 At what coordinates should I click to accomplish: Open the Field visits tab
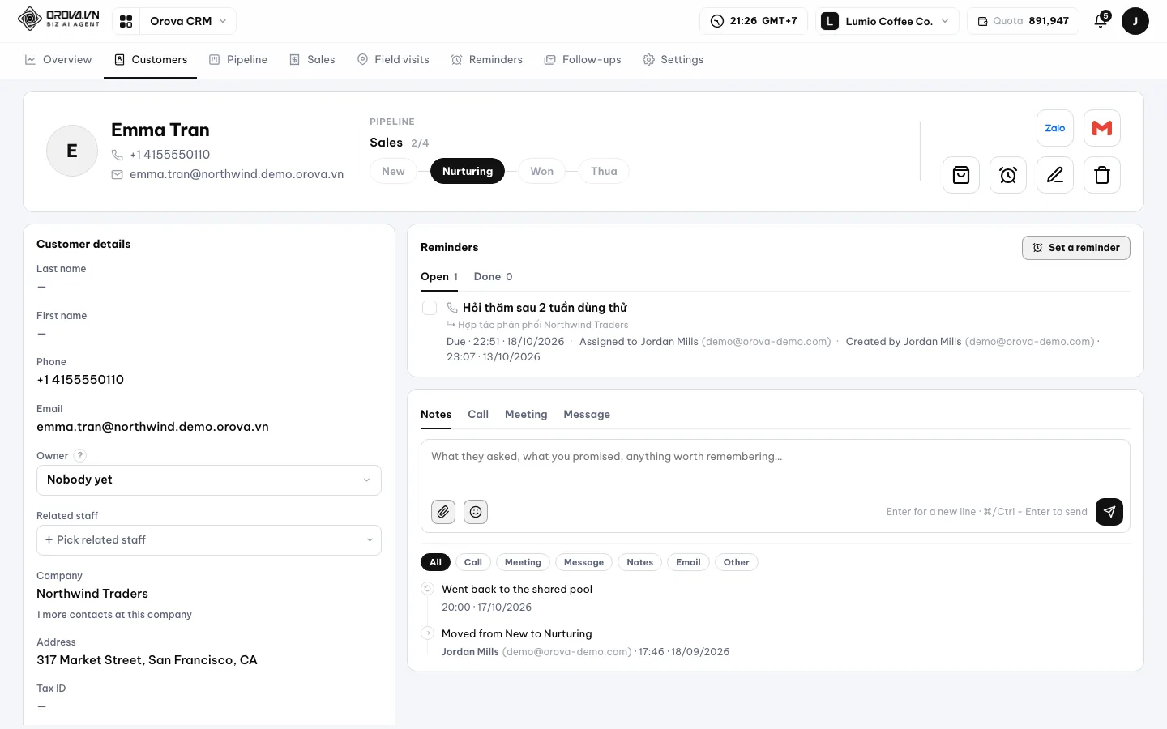[393, 60]
